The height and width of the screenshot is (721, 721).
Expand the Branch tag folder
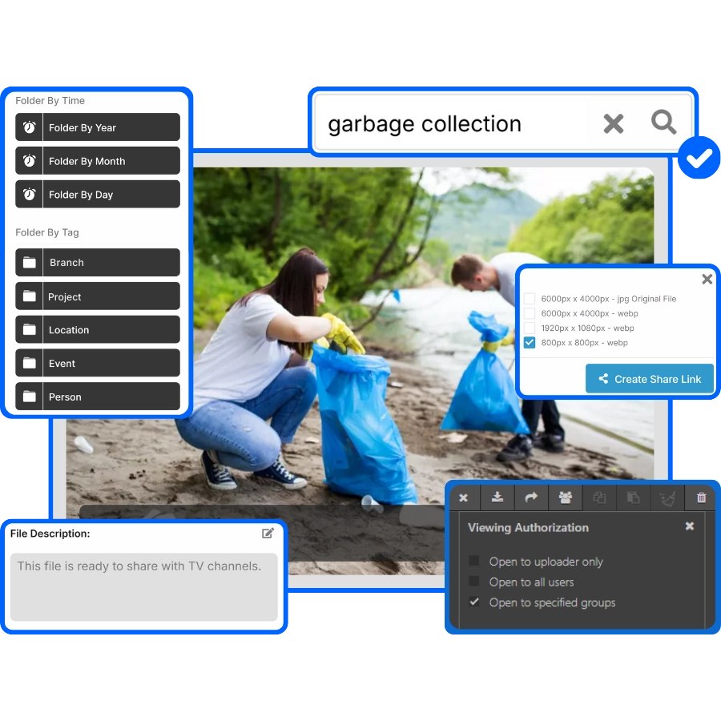98,263
